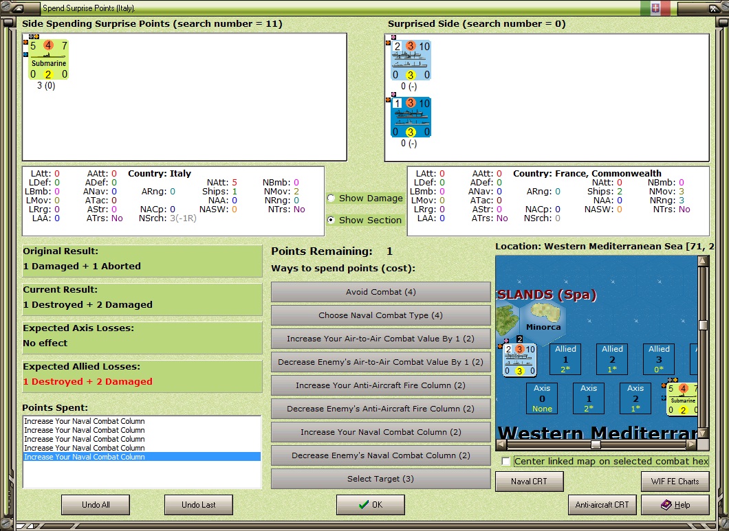Click the Submarine counter on the map
Viewport: 729px width, 531px height.
coord(682,398)
